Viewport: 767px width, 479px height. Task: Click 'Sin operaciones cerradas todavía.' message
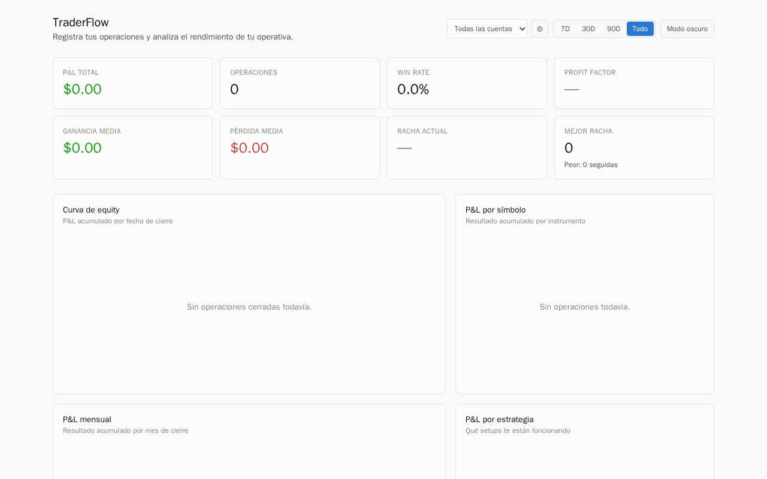tap(249, 307)
